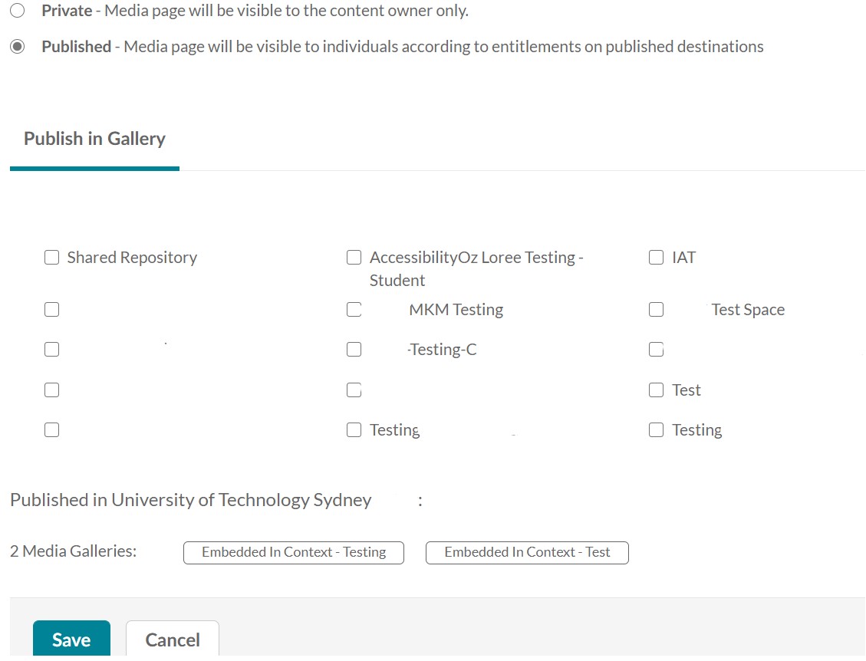Click the Embedded In Context - Test tag
866x661 pixels.
point(527,552)
